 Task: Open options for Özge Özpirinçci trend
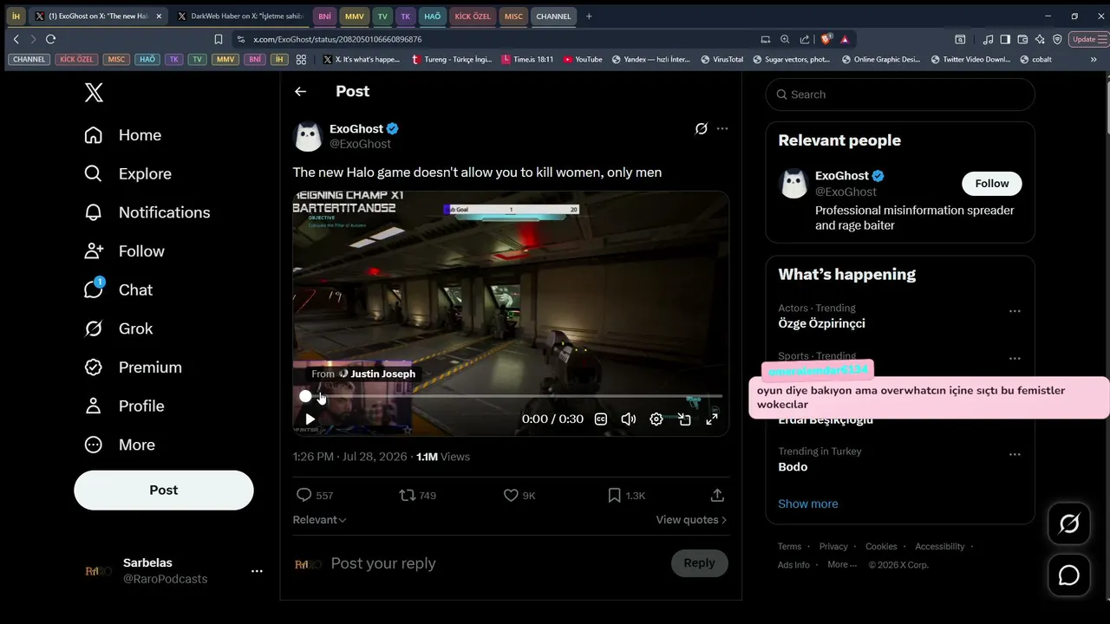click(x=1015, y=311)
